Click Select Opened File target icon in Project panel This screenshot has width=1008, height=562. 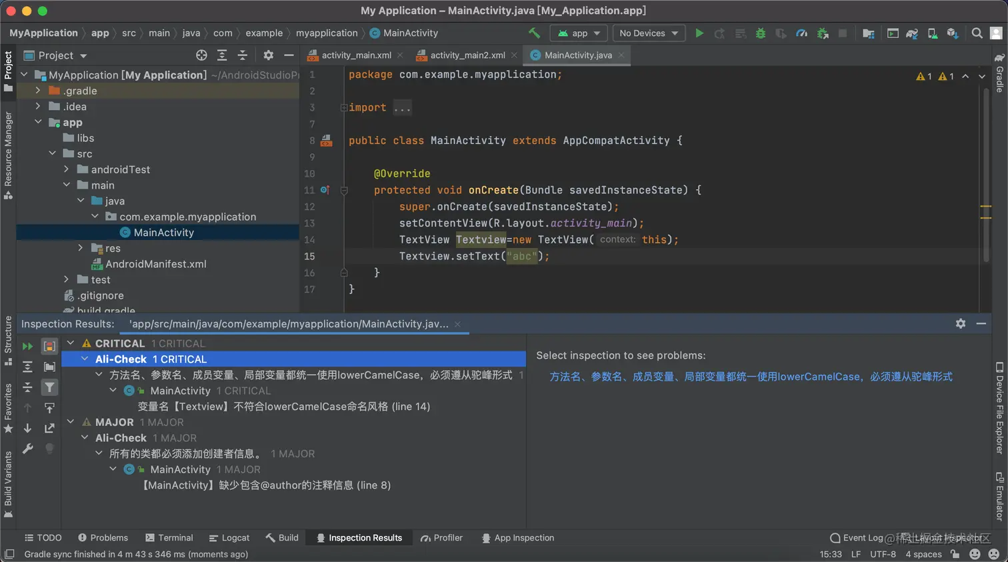[x=201, y=55]
